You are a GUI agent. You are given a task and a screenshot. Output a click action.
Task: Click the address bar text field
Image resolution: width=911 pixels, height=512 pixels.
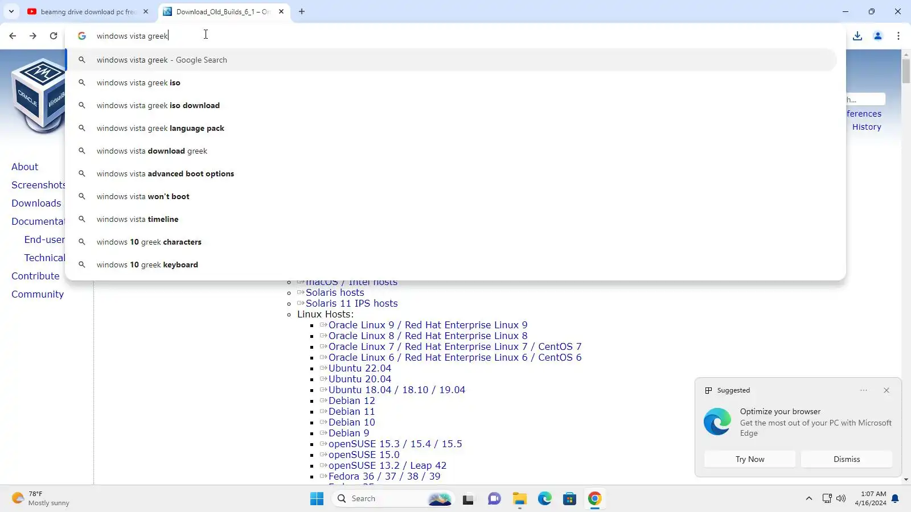(x=455, y=36)
